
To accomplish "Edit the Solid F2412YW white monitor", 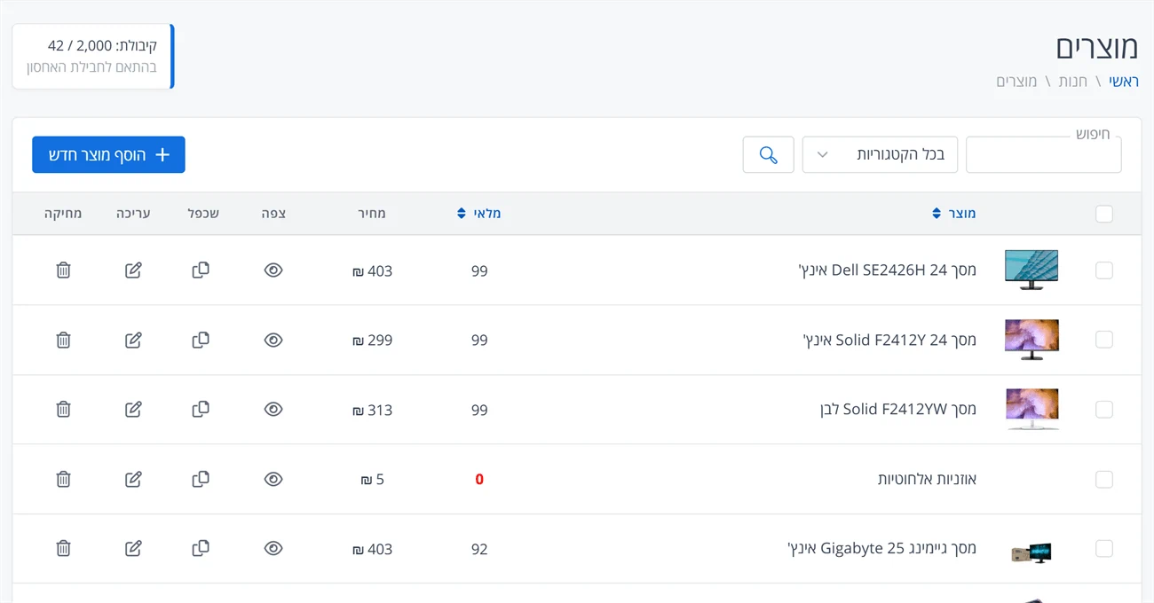I will tap(133, 409).
